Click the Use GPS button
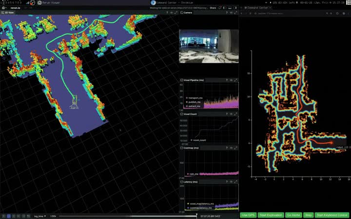351x219 pixels. [248, 215]
